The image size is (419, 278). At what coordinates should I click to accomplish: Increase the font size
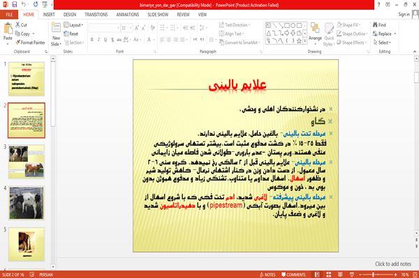pyautogui.click(x=137, y=28)
